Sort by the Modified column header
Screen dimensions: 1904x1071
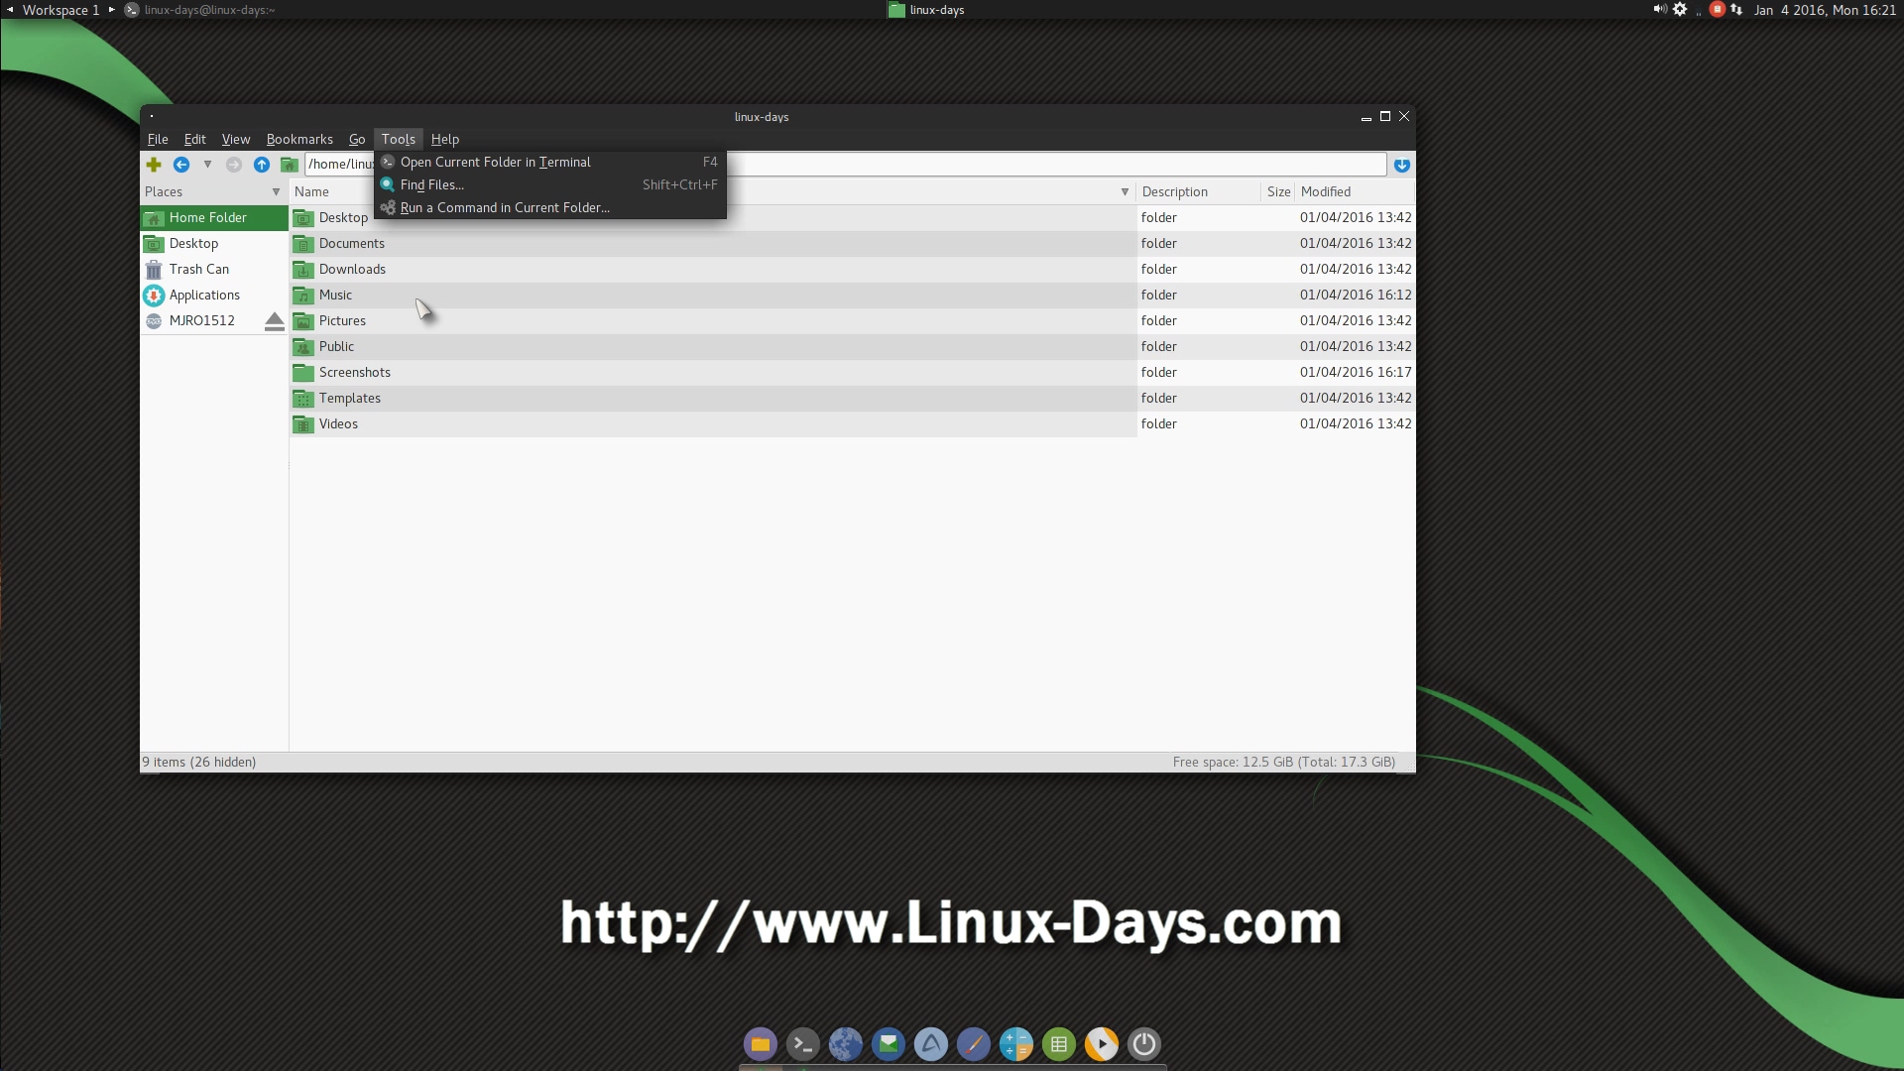click(1355, 191)
